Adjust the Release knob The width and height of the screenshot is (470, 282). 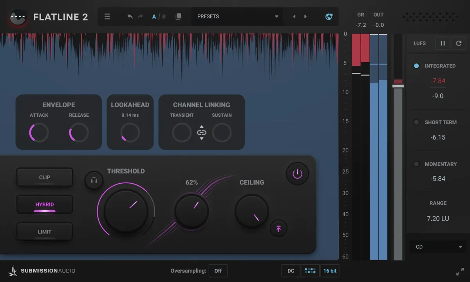pos(79,133)
